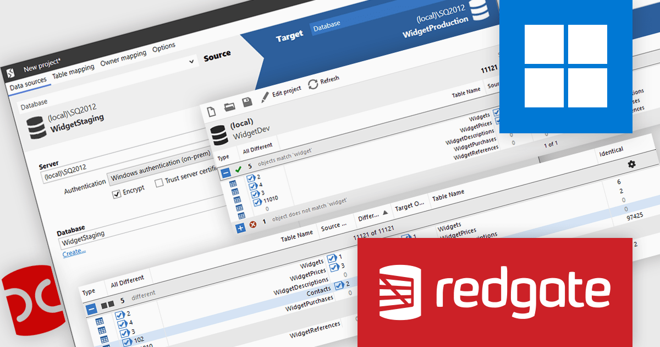Viewport: 660px width, 347px height.
Task: Click the app icon beside New project title
Action: 10,73
